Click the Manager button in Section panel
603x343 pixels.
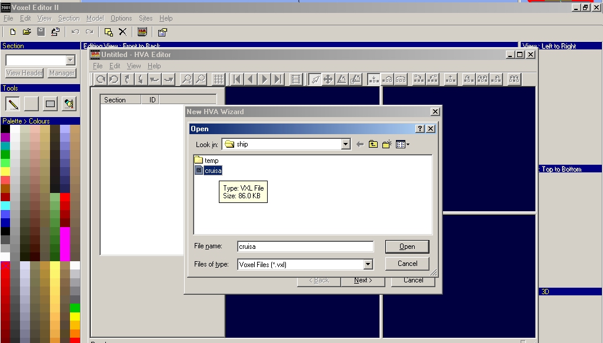62,73
